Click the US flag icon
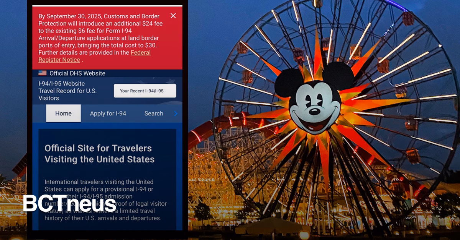This screenshot has height=240, width=460. pos(43,73)
